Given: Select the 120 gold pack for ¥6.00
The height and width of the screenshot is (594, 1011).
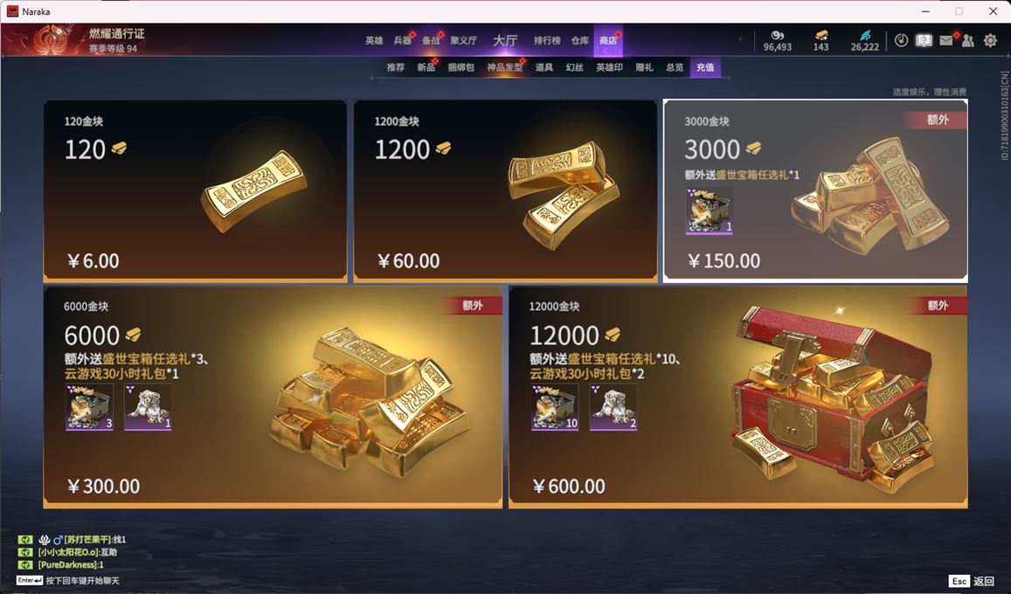Looking at the screenshot, I should coord(196,190).
